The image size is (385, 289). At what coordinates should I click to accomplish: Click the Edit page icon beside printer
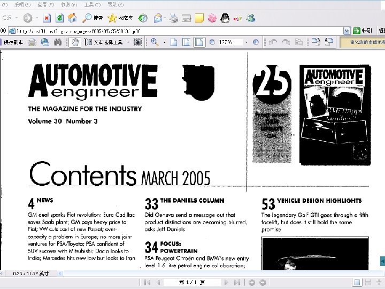(x=187, y=18)
